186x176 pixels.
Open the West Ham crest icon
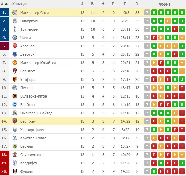(x=15, y=121)
